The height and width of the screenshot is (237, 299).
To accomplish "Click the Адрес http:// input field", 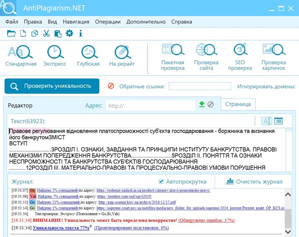I will pyautogui.click(x=150, y=106).
